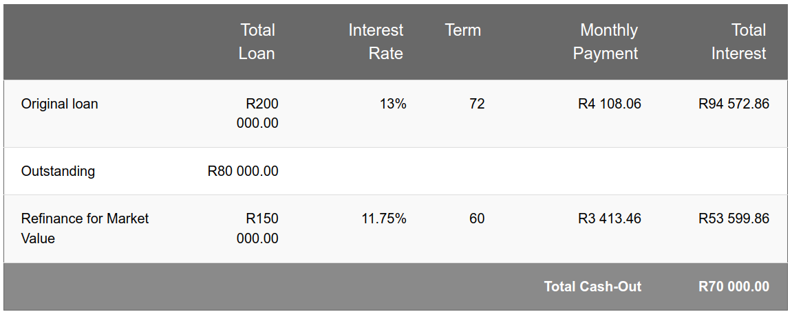Click the 13% interest rate cell
Screen dimensions: 792x314
(393, 104)
